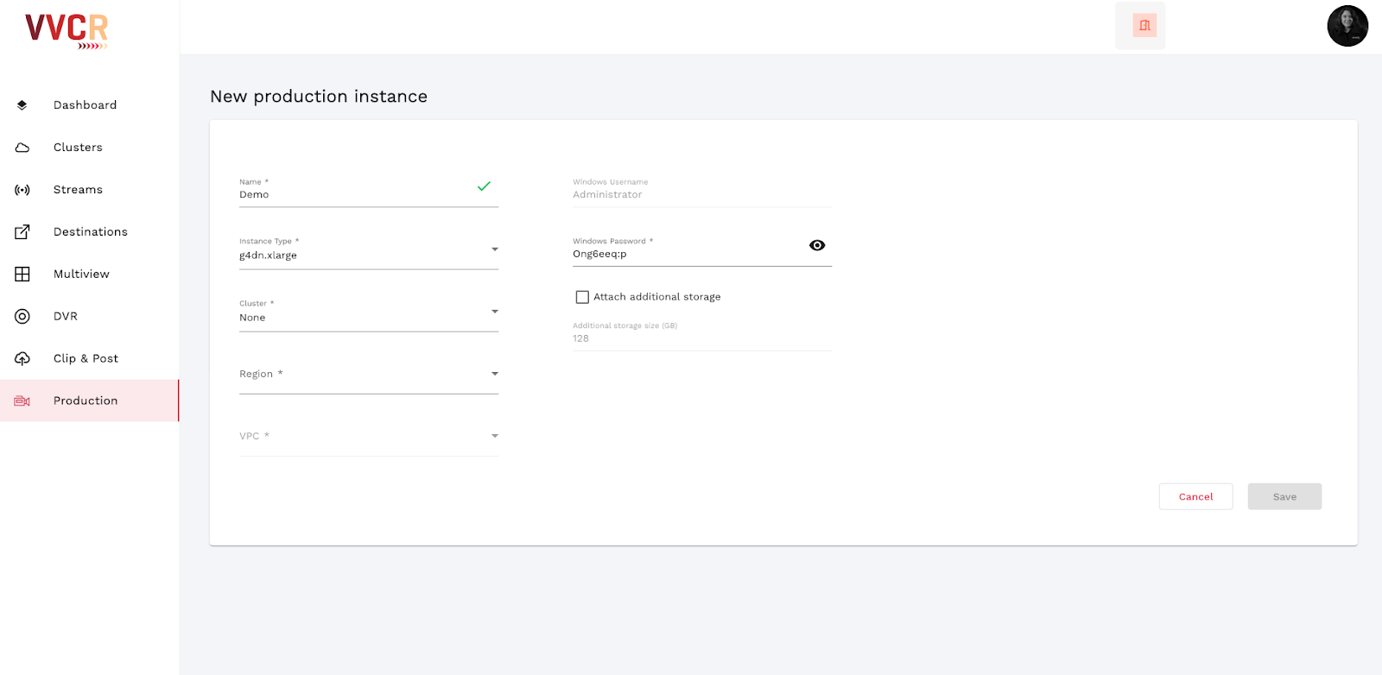Go to Clip & Post menu item
Screen dimensions: 1382x675
(x=90, y=359)
